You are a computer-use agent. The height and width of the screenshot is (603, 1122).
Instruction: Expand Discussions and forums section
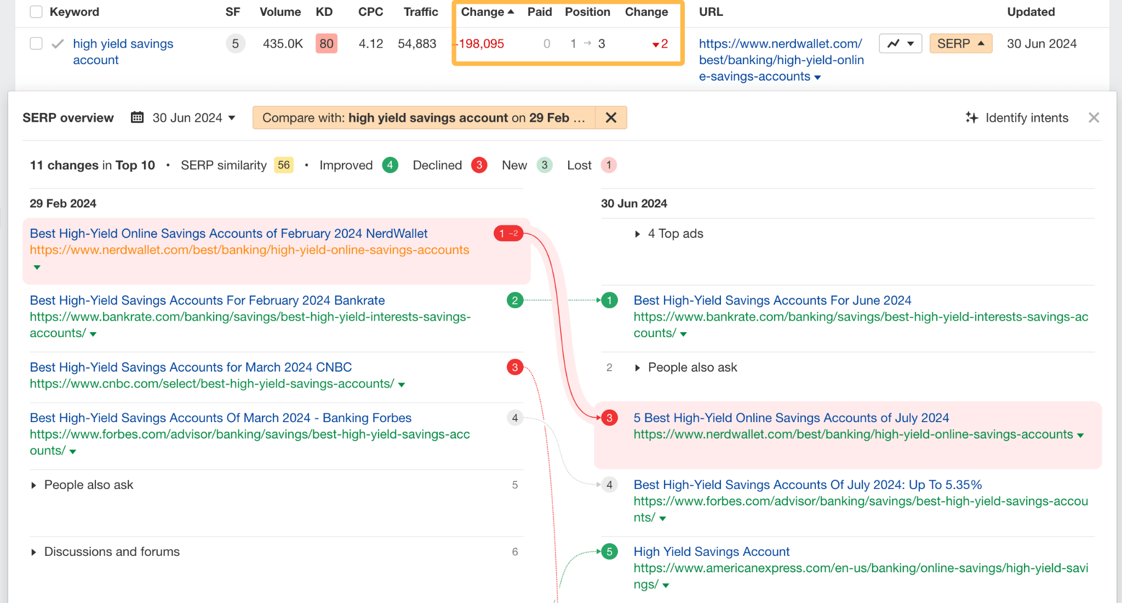click(105, 552)
